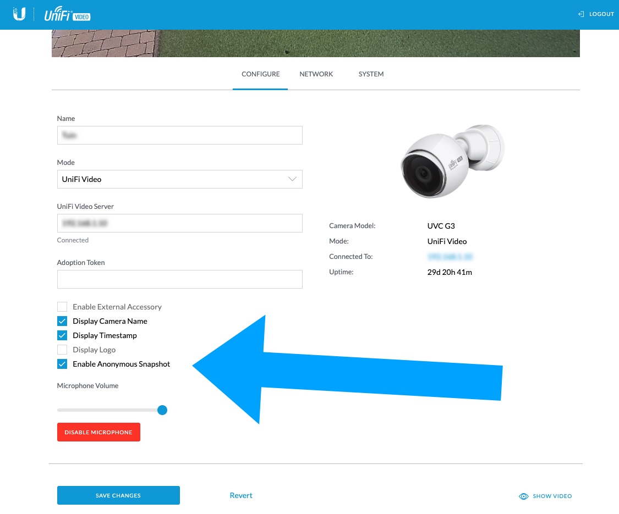
Task: Click the Revert link
Action: coord(241,495)
